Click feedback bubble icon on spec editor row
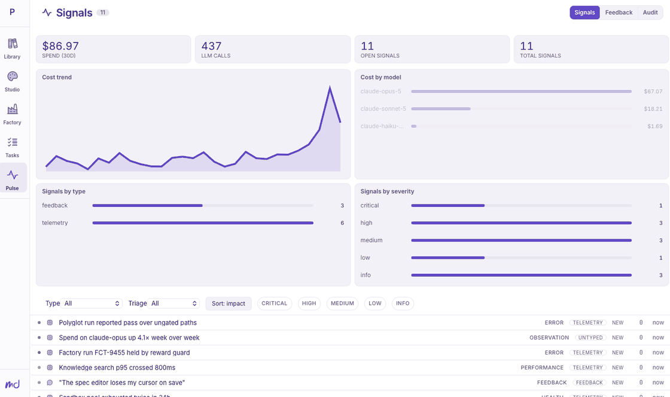 pyautogui.click(x=50, y=383)
